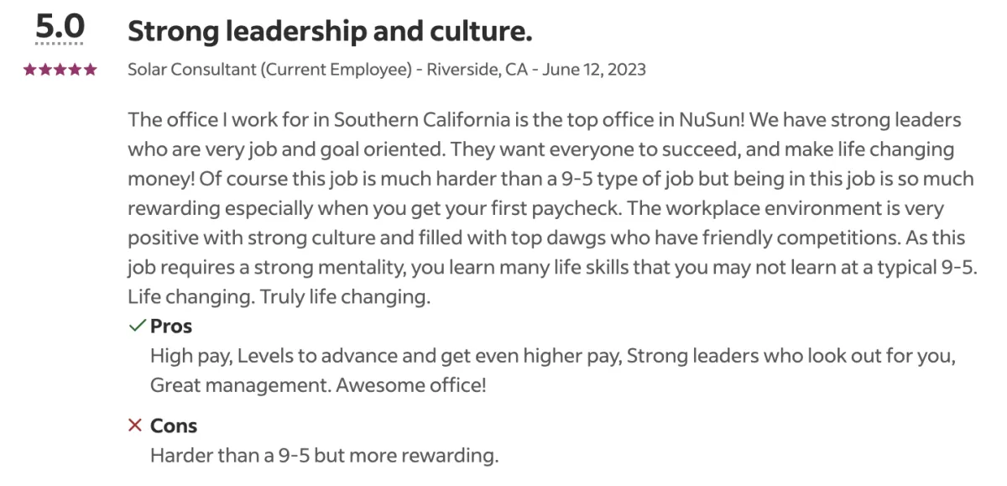Click the last purple star
Viewport: 1007px width, 486px height.
(90, 71)
